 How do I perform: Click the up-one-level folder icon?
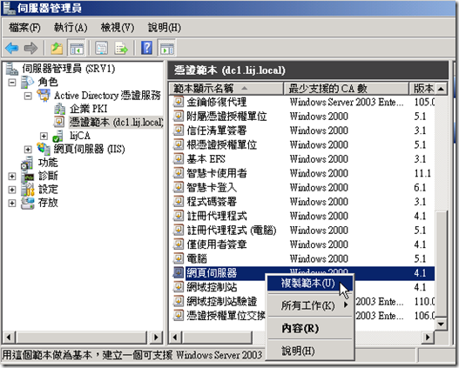tap(57, 48)
